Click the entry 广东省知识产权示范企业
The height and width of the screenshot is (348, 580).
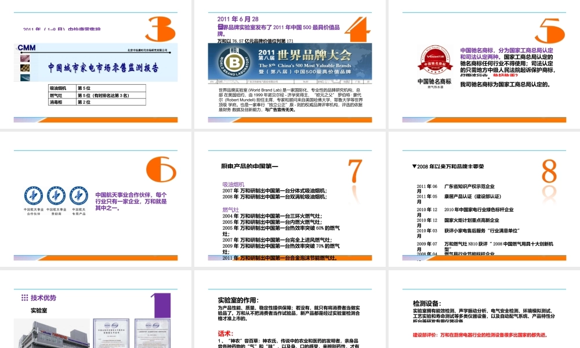[x=469, y=186]
